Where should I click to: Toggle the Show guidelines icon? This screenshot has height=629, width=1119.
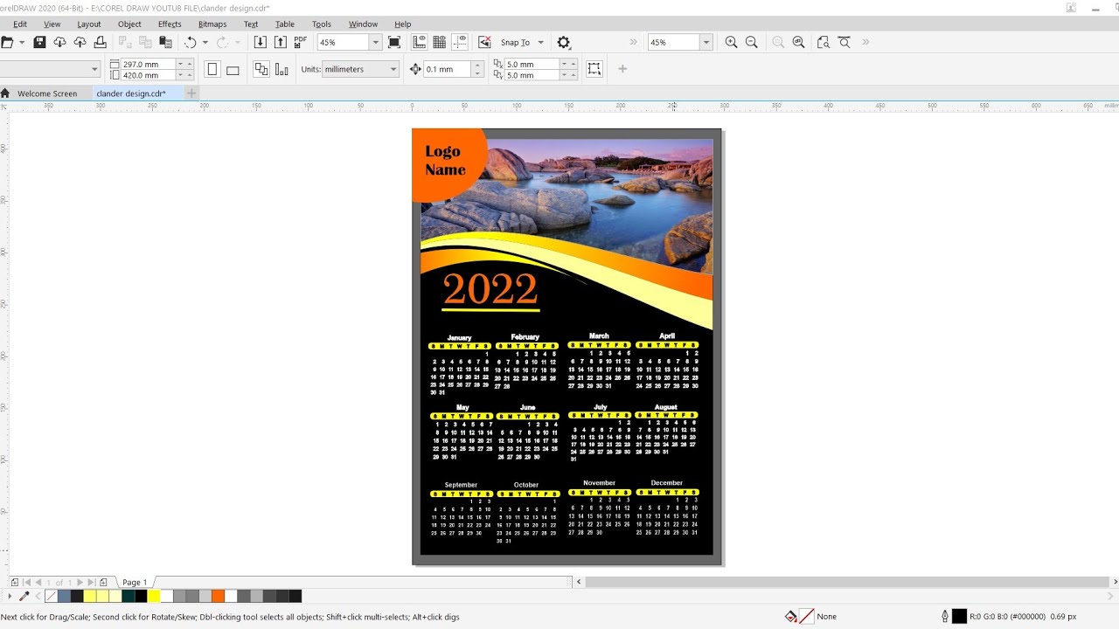click(x=460, y=42)
